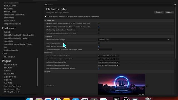Enable Mac Metal High-End Mobile Preview checkbox

[98, 30]
